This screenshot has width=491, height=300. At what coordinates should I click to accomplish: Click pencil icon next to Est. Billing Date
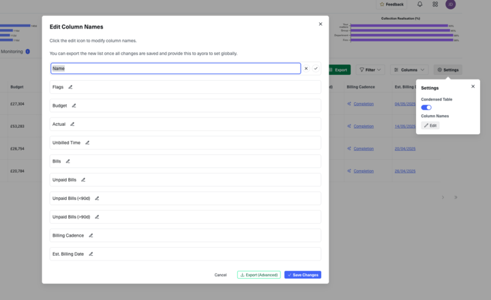coord(91,254)
